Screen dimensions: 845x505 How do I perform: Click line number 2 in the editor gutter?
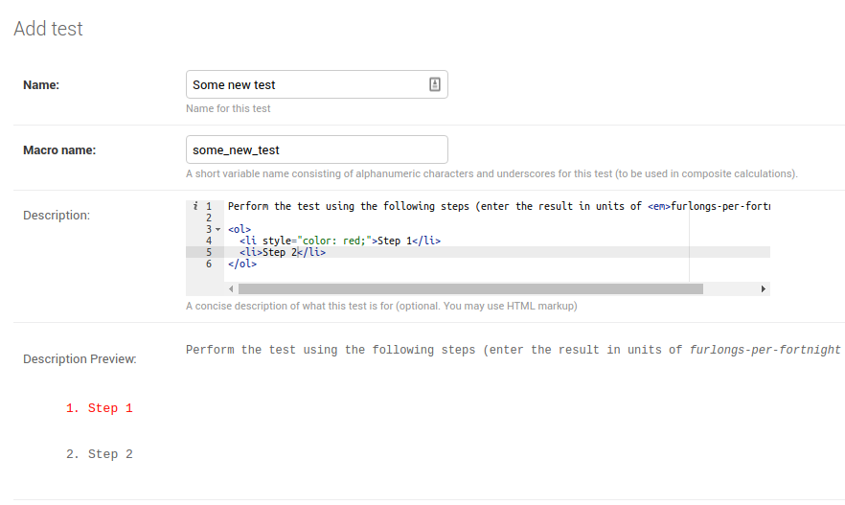(x=209, y=218)
